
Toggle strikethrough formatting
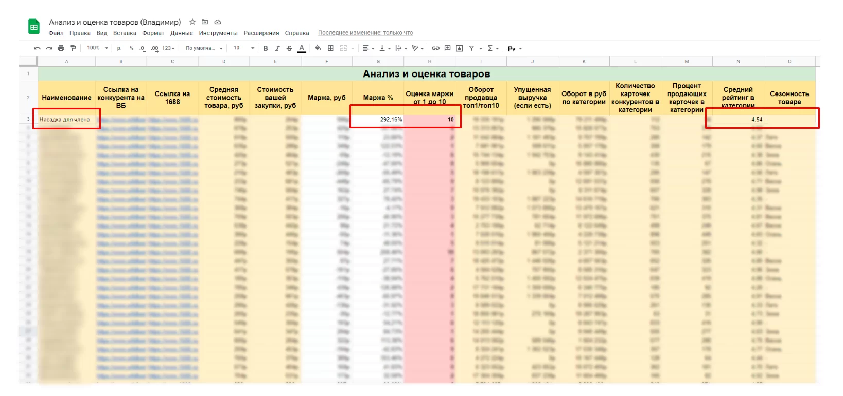289,48
